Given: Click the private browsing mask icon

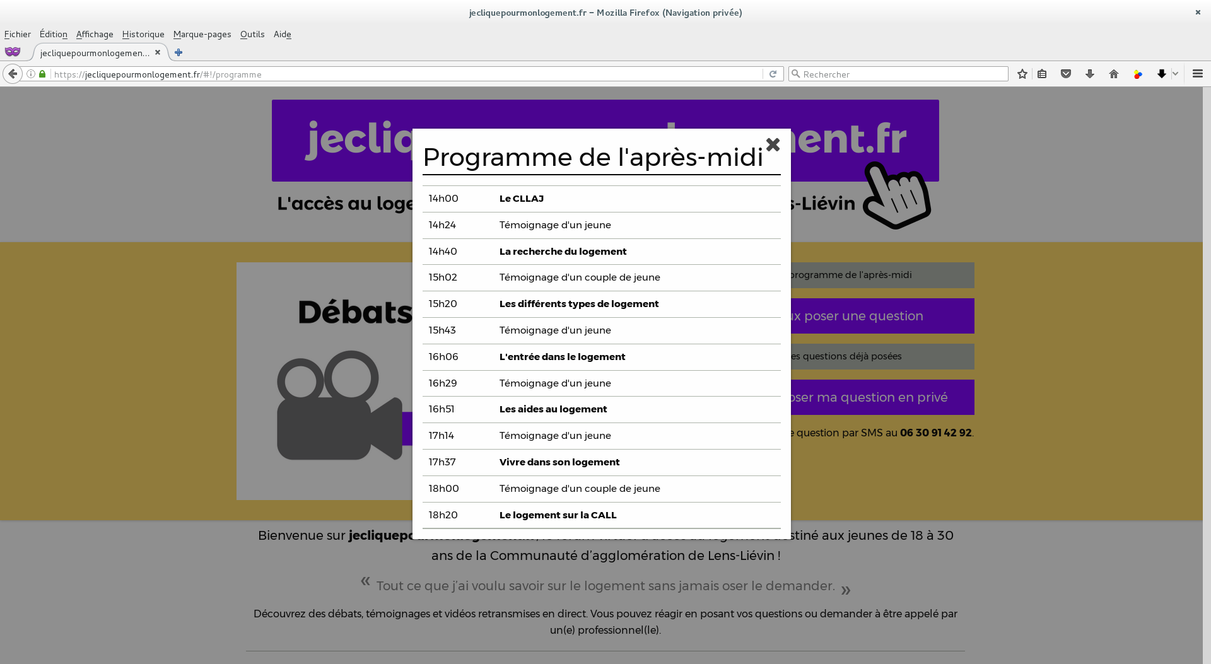Looking at the screenshot, I should [x=13, y=52].
